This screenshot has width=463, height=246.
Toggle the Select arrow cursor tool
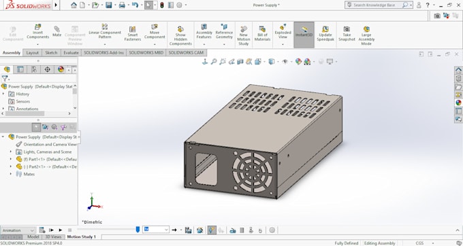(148, 5)
